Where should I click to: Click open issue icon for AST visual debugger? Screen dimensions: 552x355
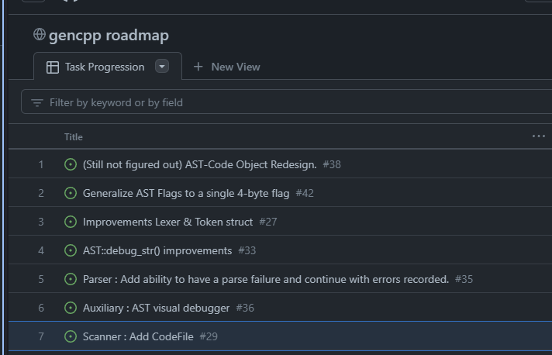click(71, 308)
